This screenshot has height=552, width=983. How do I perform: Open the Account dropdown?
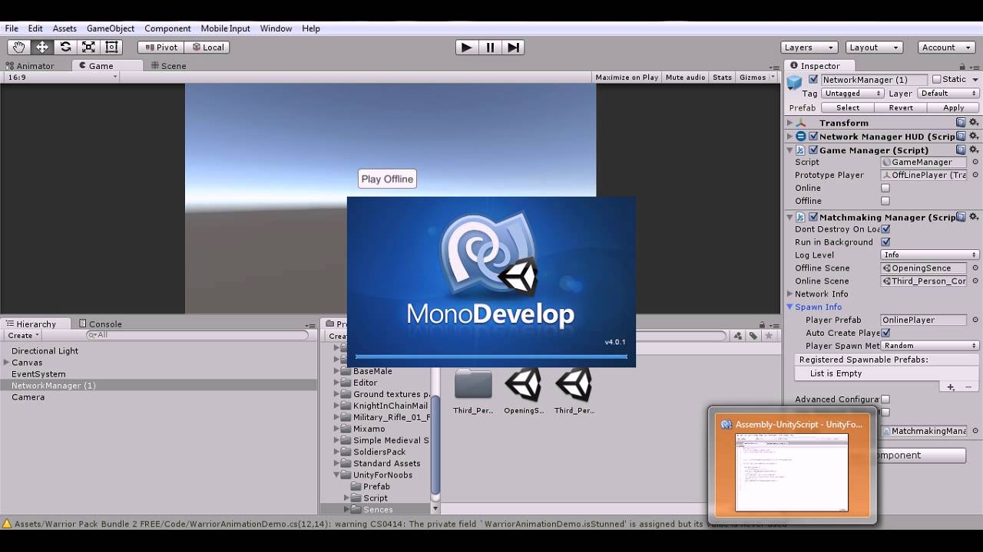(x=947, y=48)
